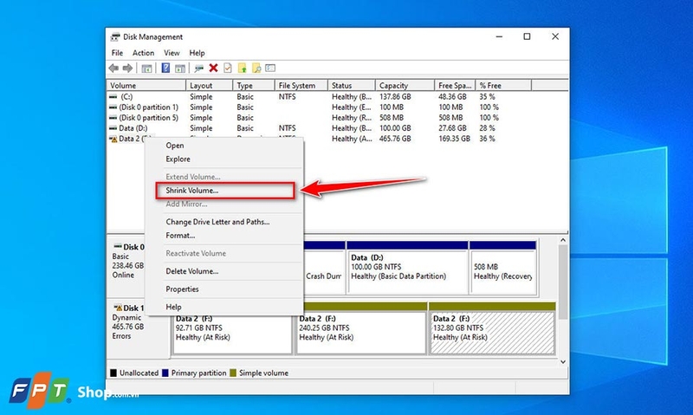Sort by the Status column header
Viewport: 693px width, 415px height.
click(352, 85)
